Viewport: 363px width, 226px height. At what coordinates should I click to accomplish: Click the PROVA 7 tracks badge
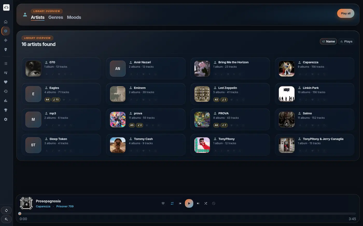(224, 125)
